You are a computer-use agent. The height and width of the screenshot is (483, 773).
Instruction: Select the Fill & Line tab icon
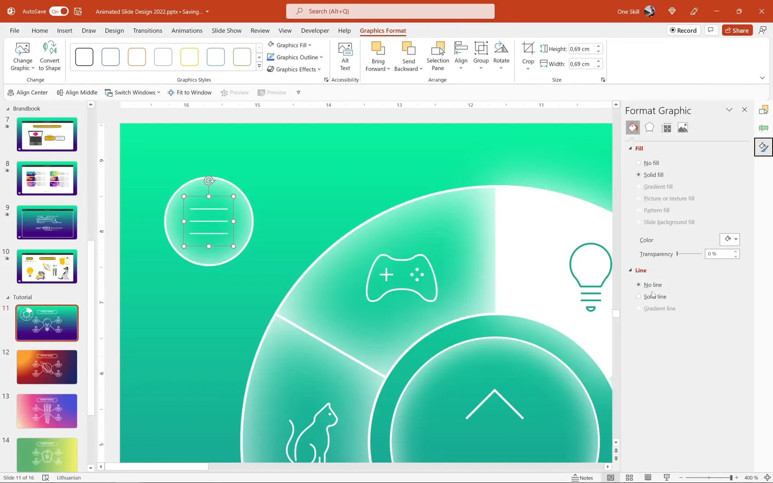(x=633, y=128)
